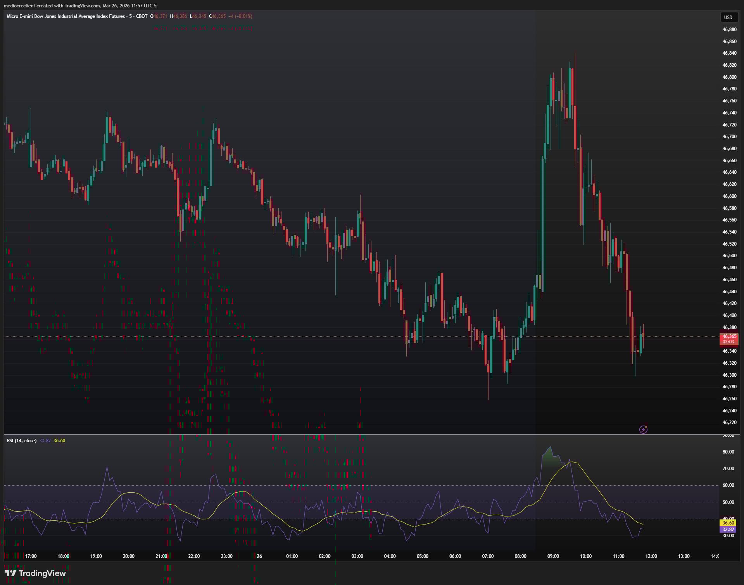Click the 26 date marker on time axis
This screenshot has height=585, width=744.
point(259,556)
